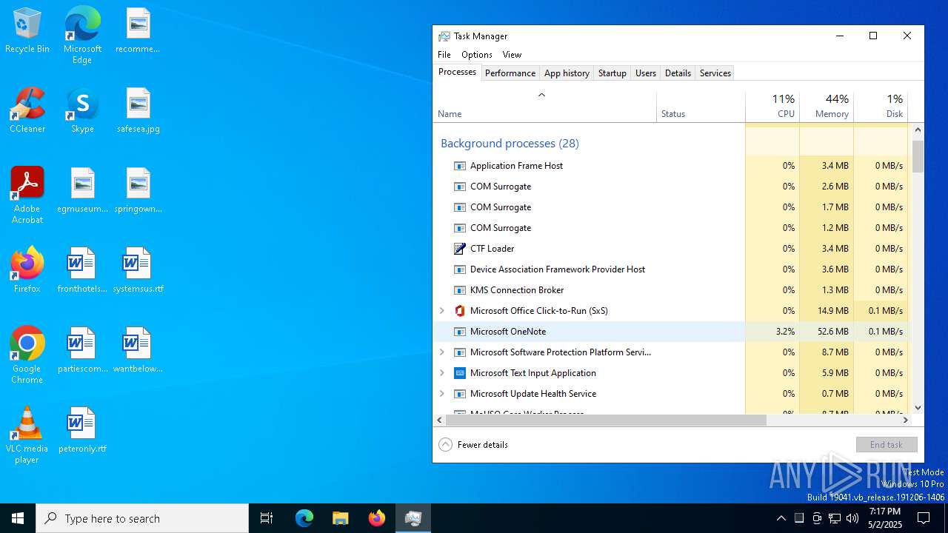Switch to the Services tab
Screen dimensions: 948x533
coord(715,73)
